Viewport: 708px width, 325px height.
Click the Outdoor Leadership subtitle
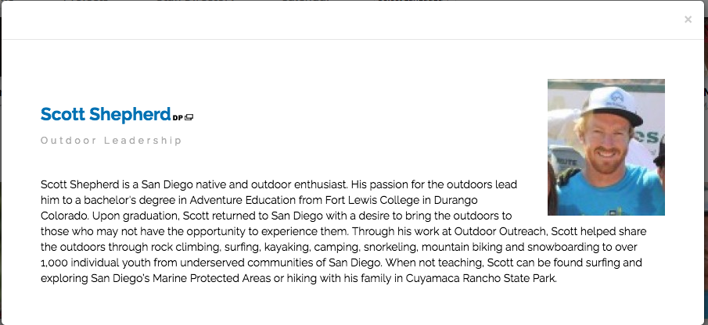click(111, 141)
